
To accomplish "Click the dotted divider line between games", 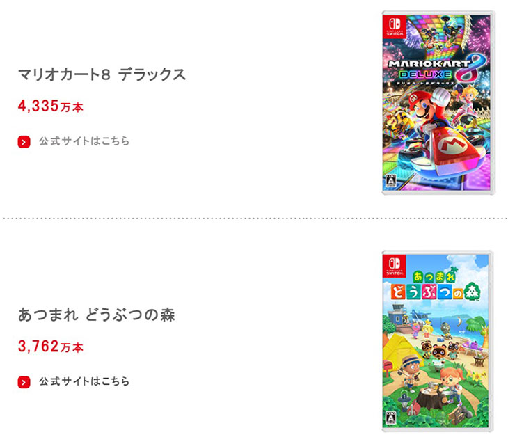I will (254, 218).
